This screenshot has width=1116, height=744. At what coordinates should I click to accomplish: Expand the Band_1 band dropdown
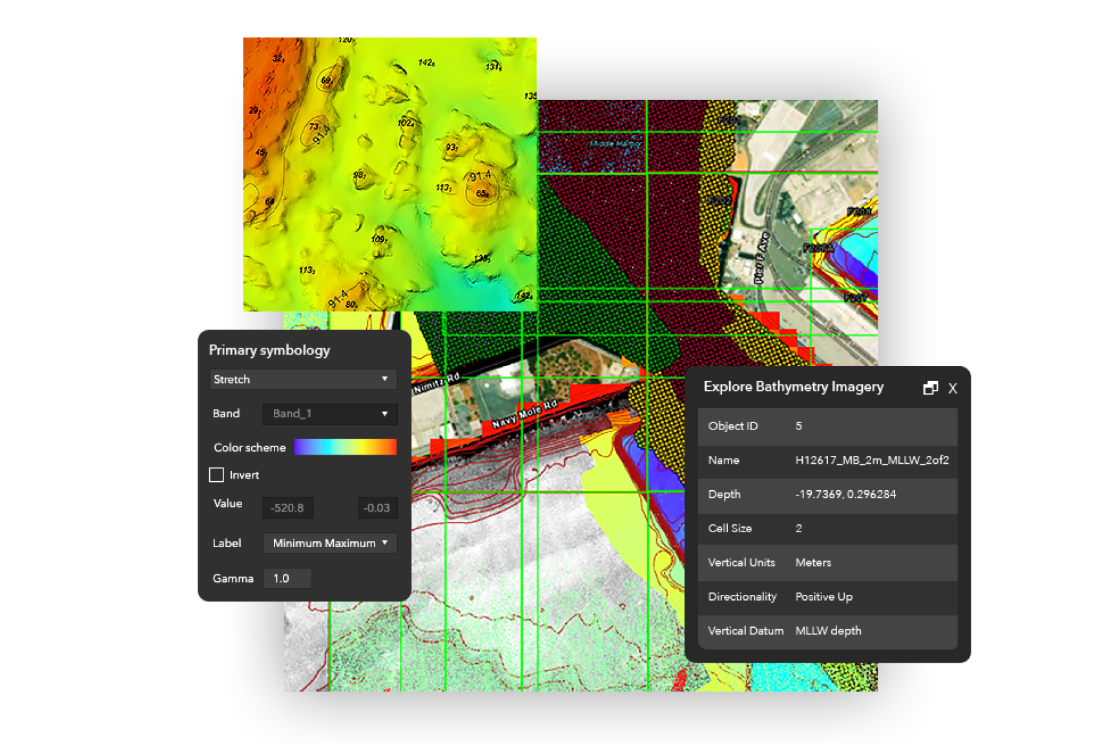click(329, 414)
